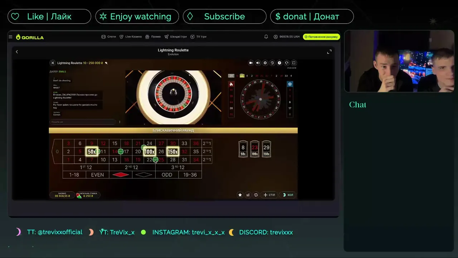Bet on the black diamond

coord(144,175)
